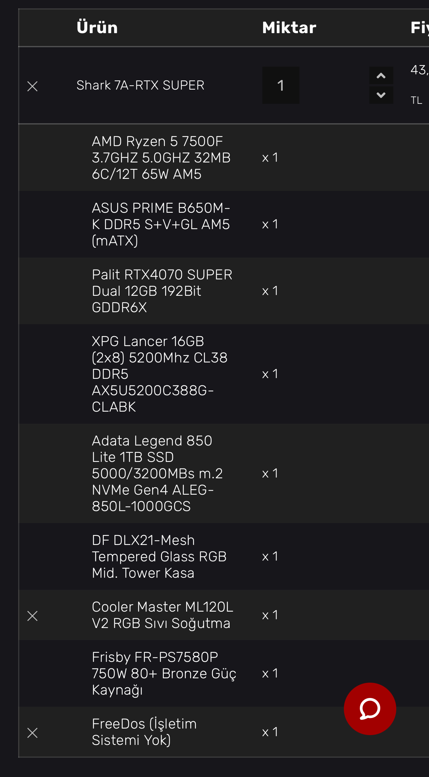Click the quantity input field
The width and height of the screenshot is (429, 777).
(281, 85)
